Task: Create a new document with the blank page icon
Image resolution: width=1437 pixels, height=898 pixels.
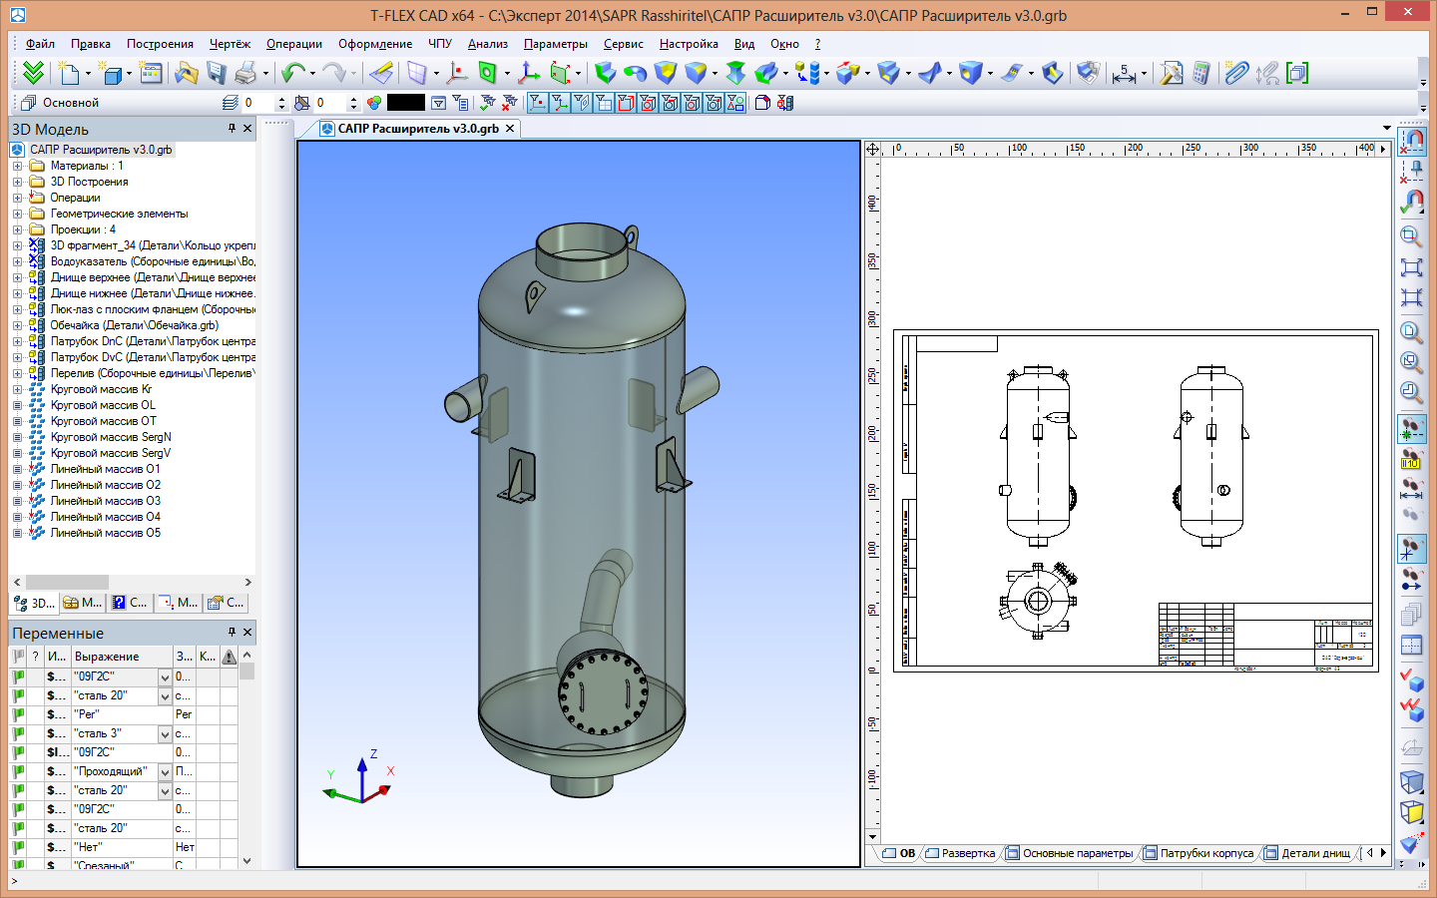Action: 68,73
